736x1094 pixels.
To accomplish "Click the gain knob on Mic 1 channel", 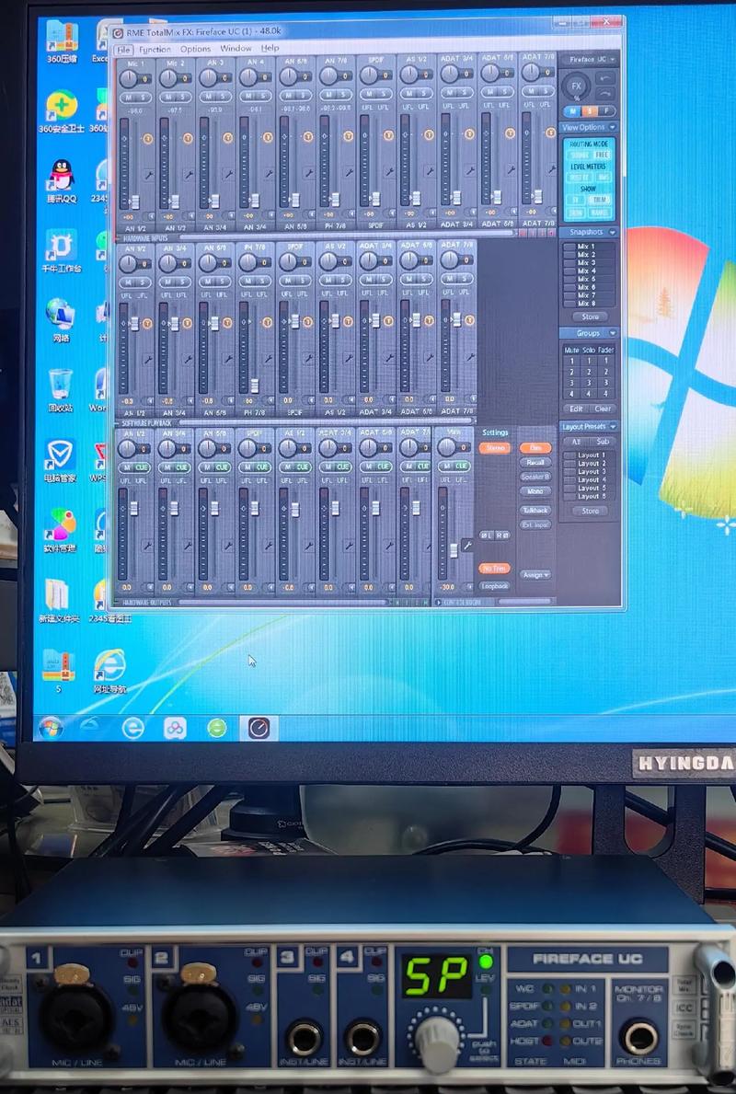I will click(x=127, y=78).
